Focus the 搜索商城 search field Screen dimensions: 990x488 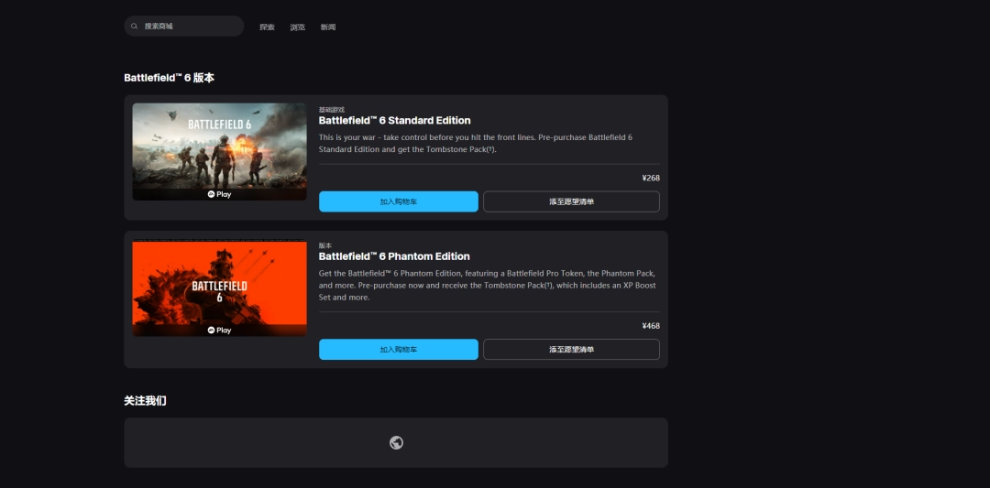click(188, 27)
